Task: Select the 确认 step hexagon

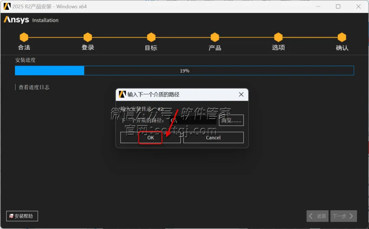Action: [342, 37]
